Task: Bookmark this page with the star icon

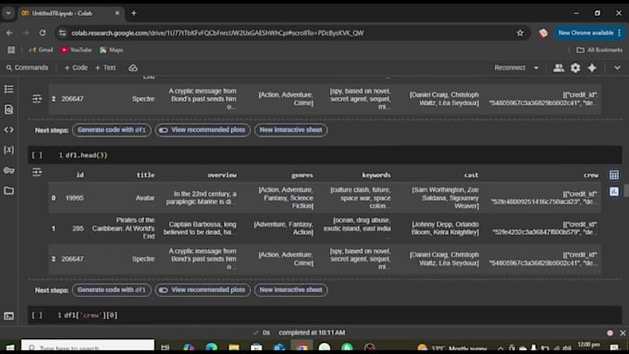Action: tap(520, 33)
